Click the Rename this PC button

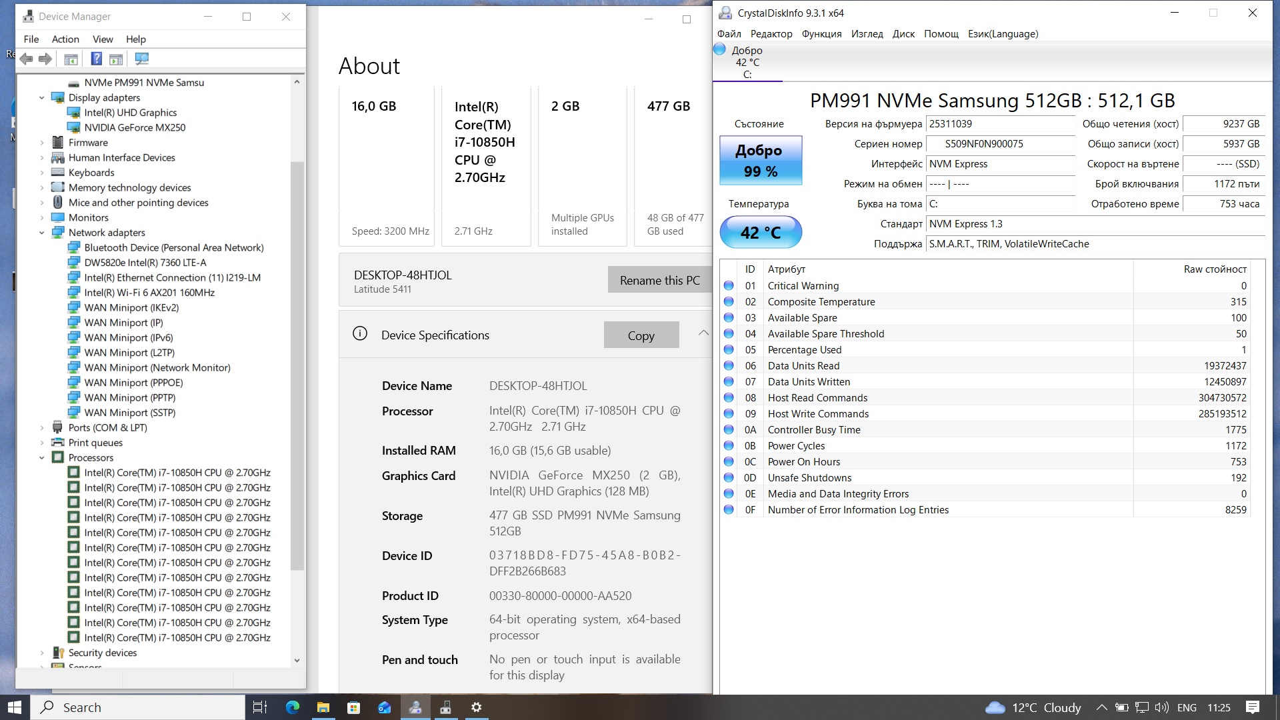click(x=659, y=280)
